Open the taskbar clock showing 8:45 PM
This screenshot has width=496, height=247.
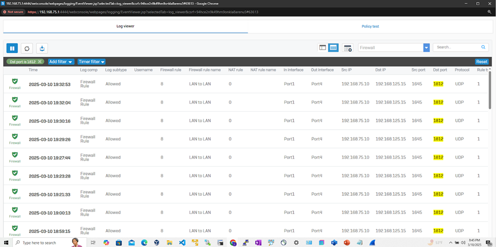point(476,242)
